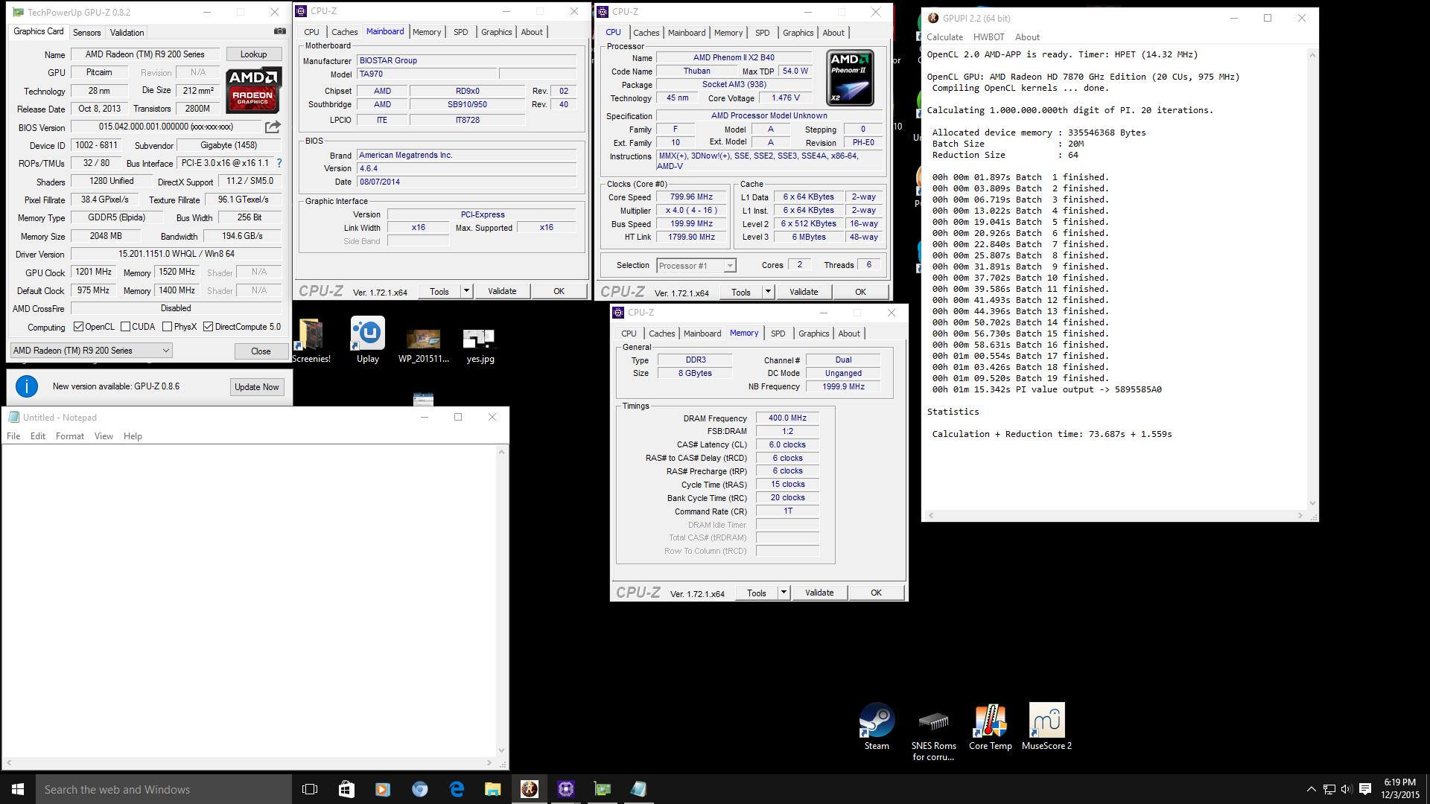
Task: Click the AMD Radeon Graphics logo in GPU-Z
Action: (253, 90)
